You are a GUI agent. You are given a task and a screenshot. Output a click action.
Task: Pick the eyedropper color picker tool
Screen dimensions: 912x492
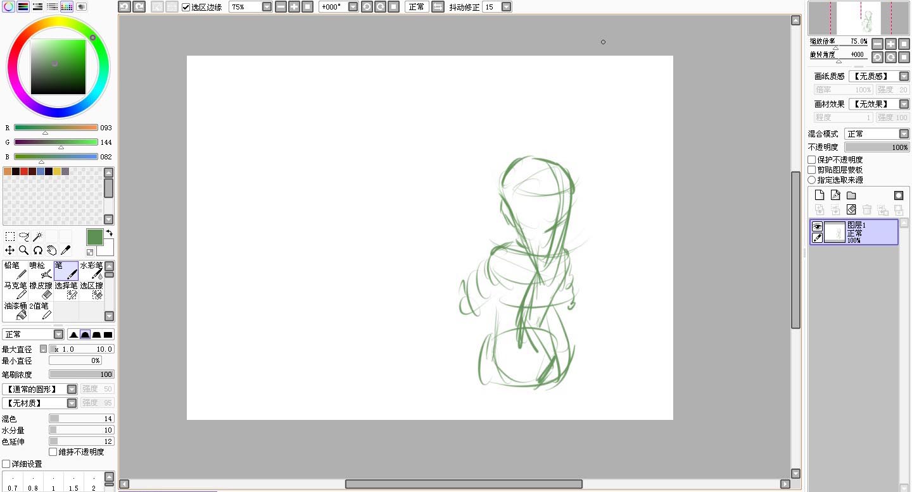[65, 250]
